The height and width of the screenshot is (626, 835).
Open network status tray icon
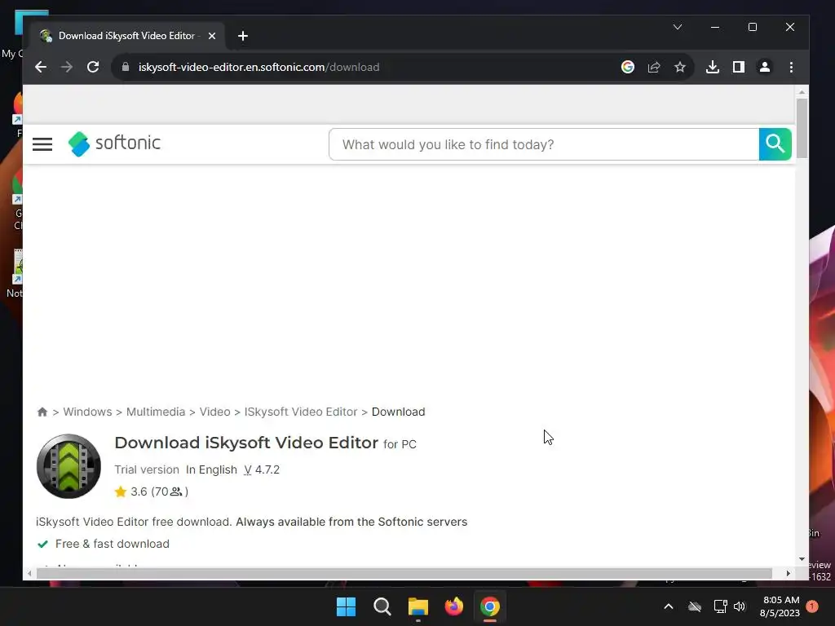coord(721,606)
